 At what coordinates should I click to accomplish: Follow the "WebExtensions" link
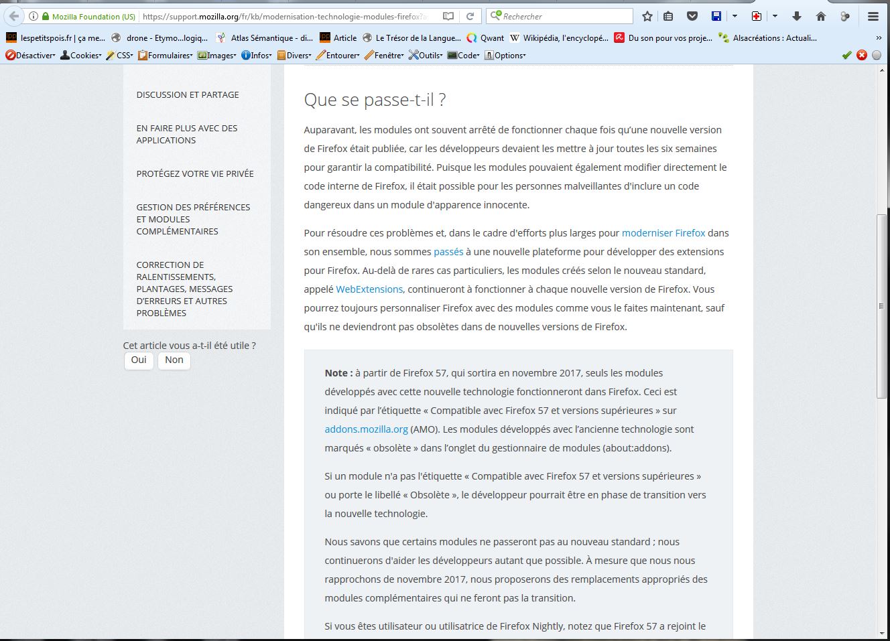[x=369, y=289]
